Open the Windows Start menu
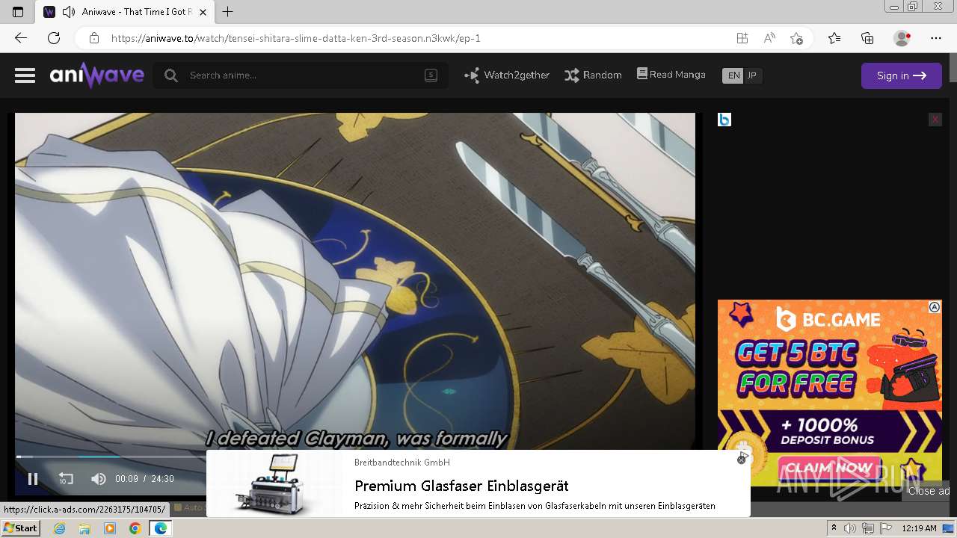957x538 pixels. click(20, 528)
